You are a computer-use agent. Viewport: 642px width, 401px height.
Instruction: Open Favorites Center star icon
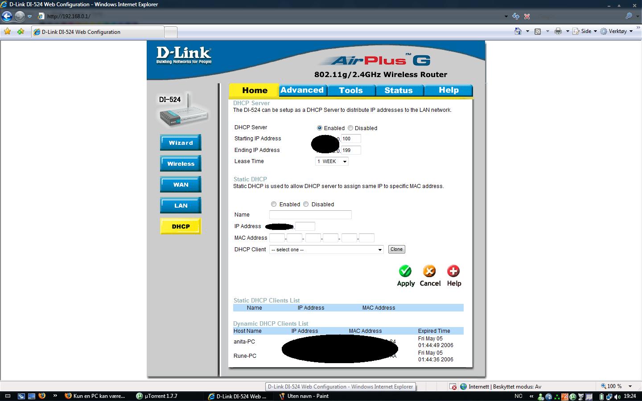(7, 32)
